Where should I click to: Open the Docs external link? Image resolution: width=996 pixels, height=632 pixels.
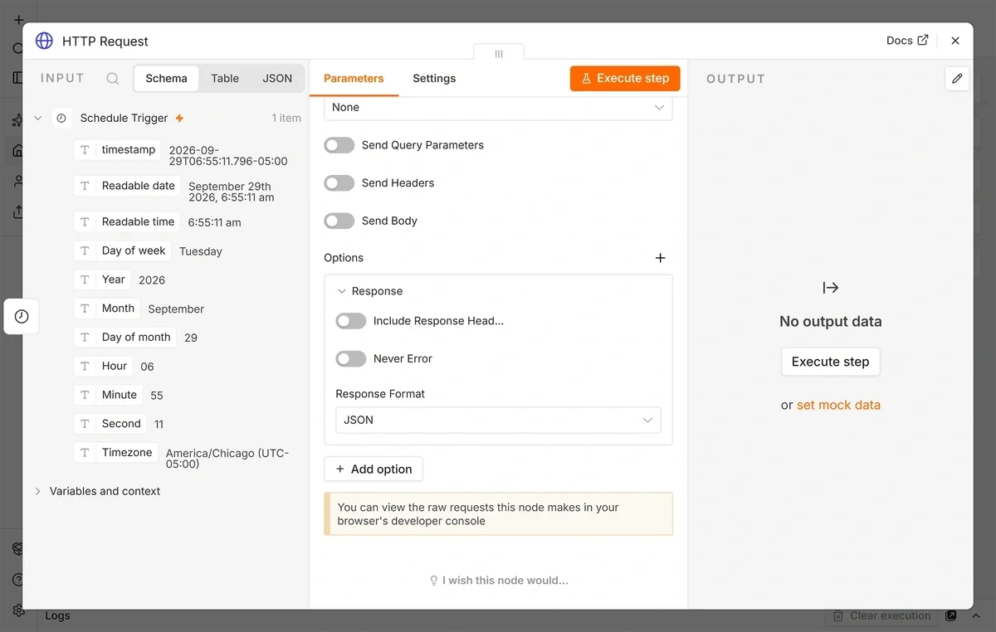pyautogui.click(x=907, y=41)
